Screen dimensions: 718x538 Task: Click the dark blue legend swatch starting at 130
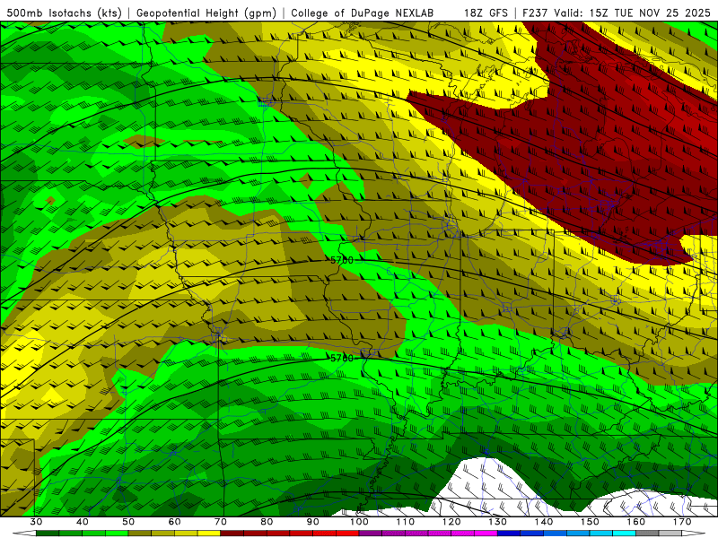pyautogui.click(x=509, y=534)
